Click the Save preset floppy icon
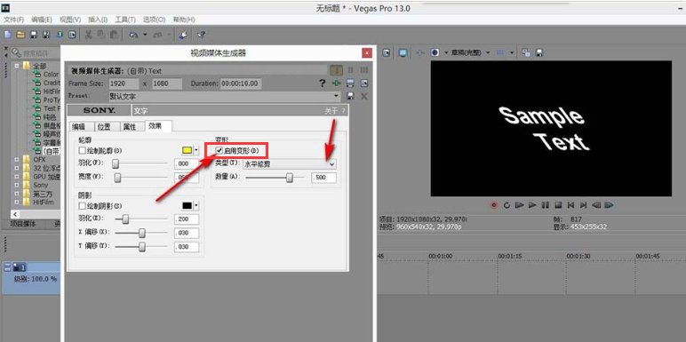This screenshot has width=686, height=342. [350, 96]
